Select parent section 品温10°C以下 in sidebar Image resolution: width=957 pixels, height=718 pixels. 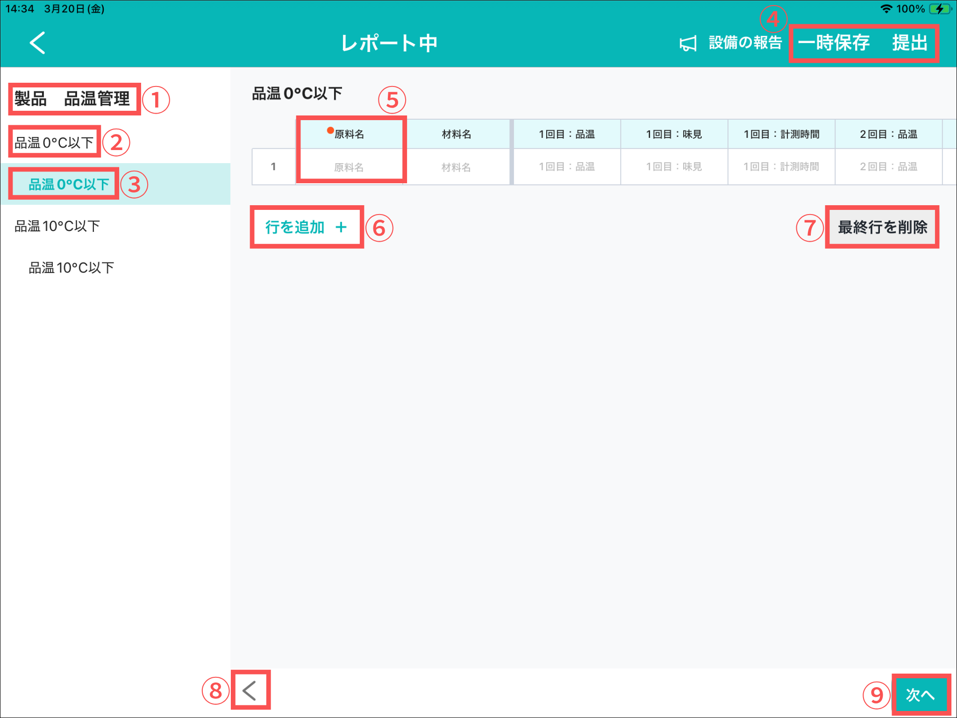(57, 226)
